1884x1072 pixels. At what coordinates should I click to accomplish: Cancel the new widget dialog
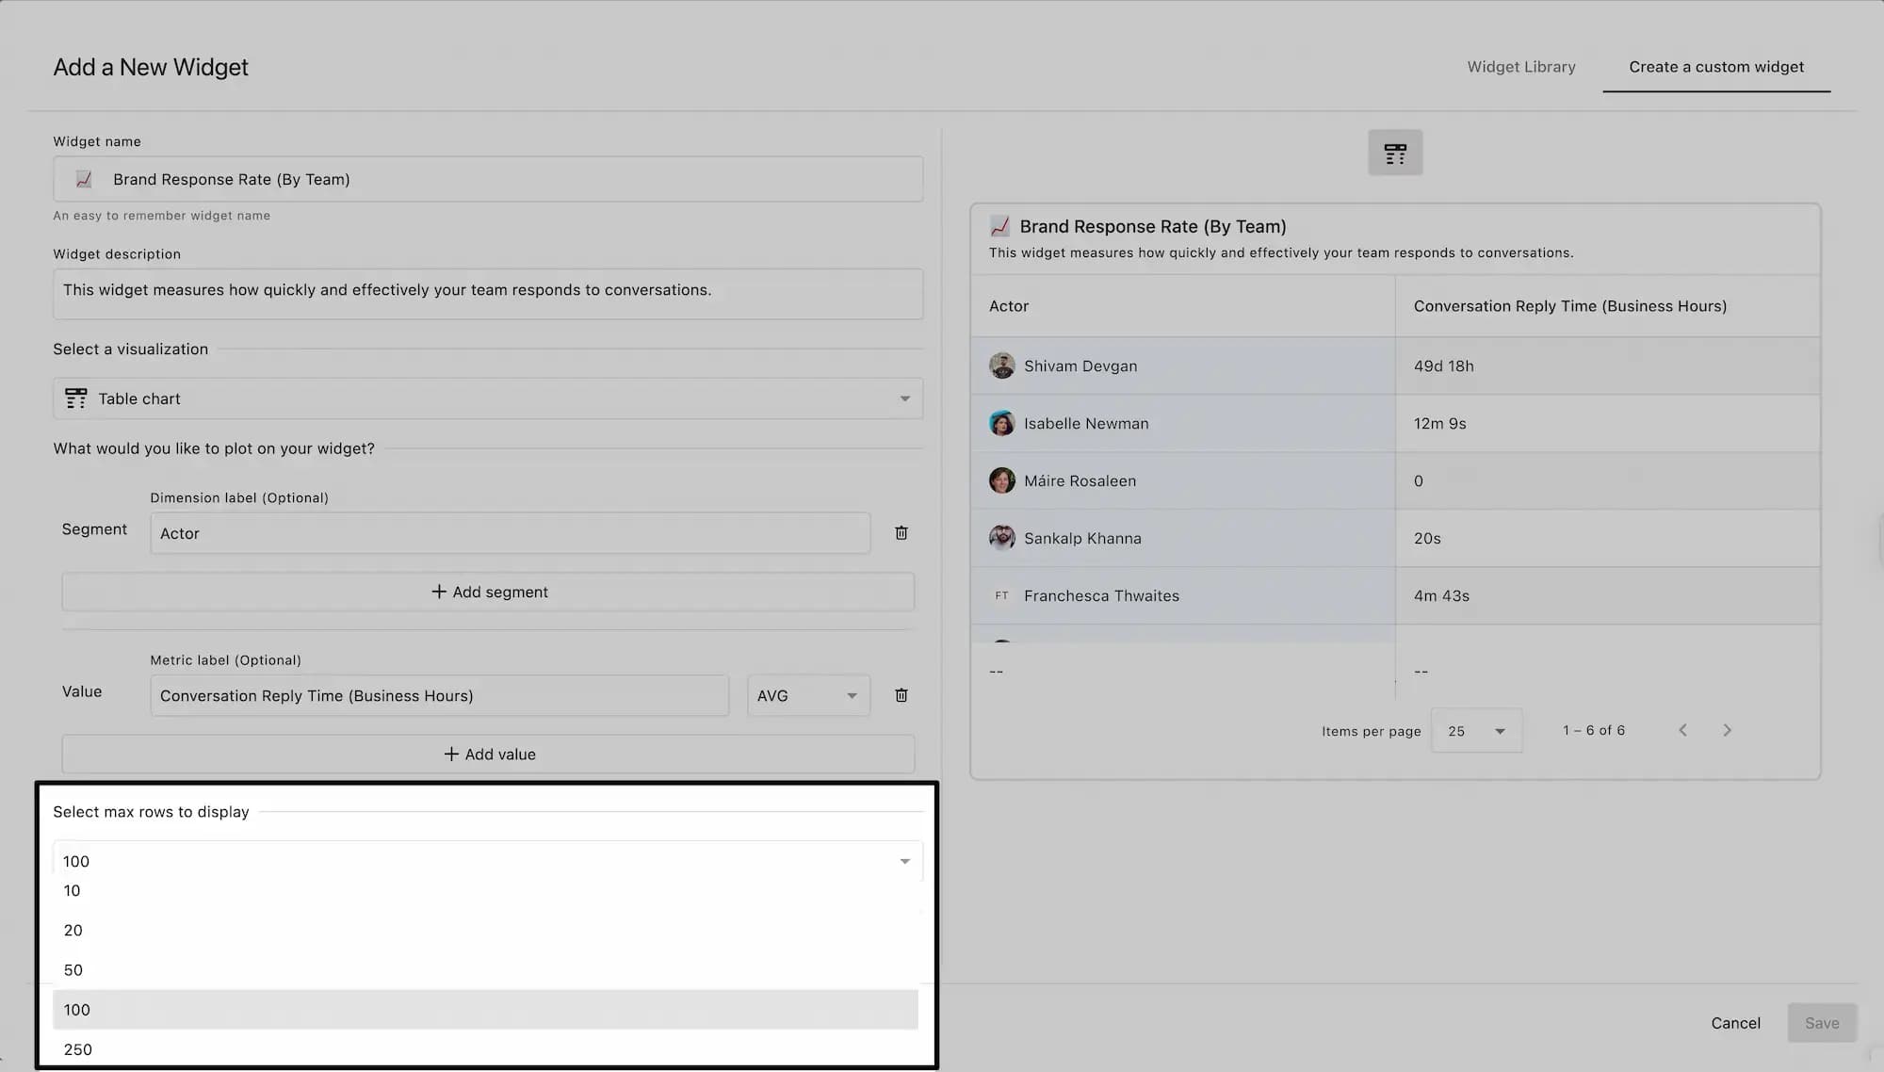click(x=1735, y=1023)
